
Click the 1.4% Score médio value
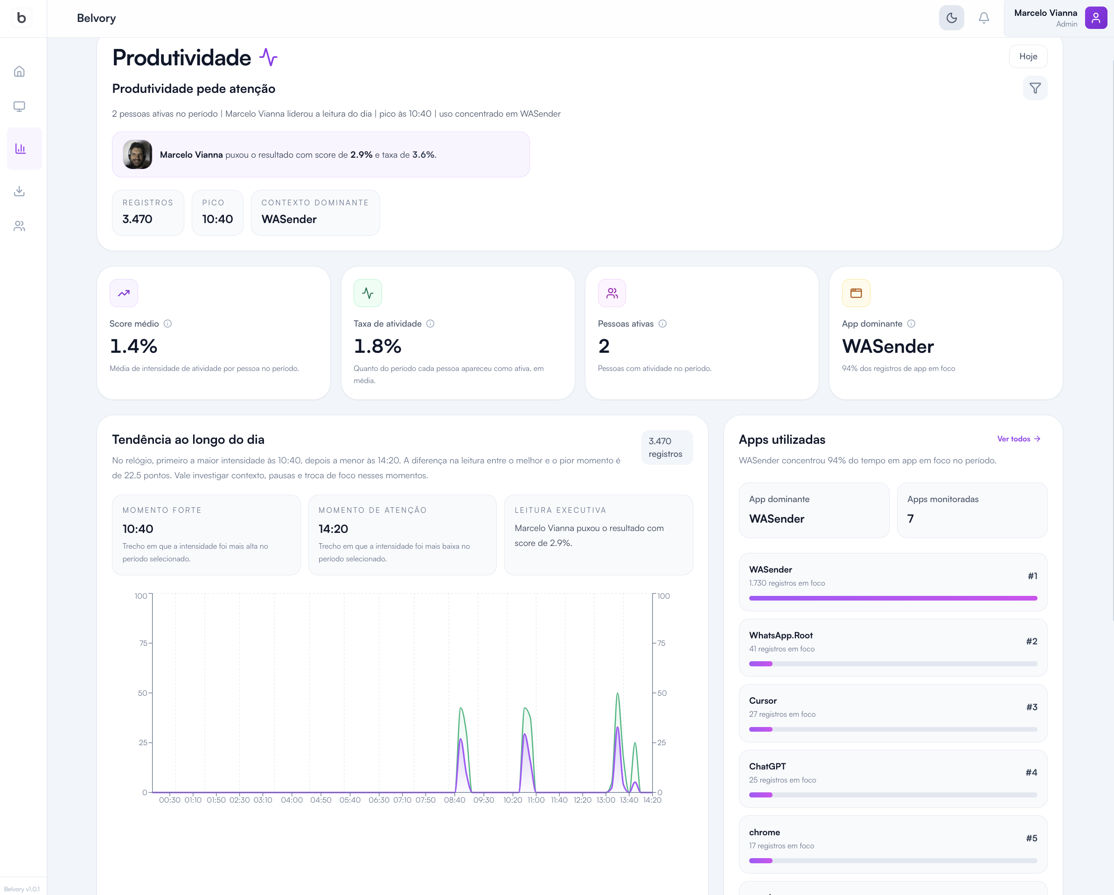[133, 346]
